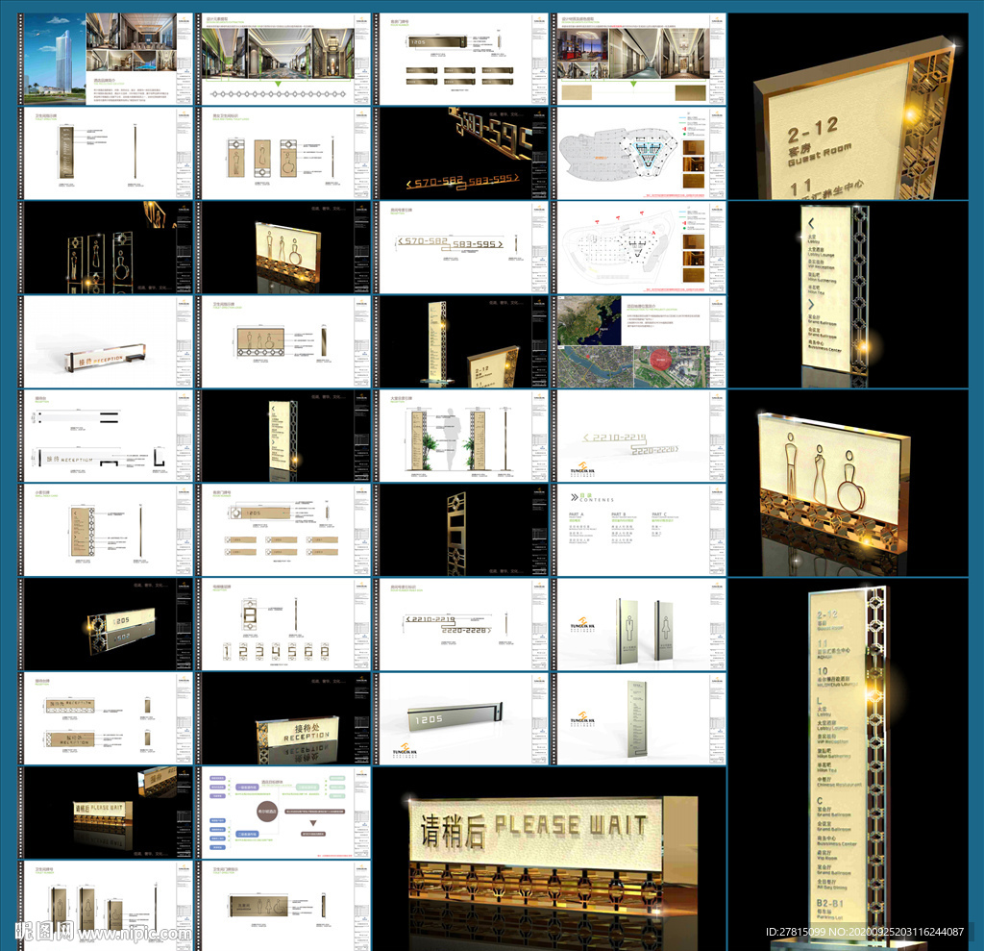Open the small black render toilet plate slide

click(x=285, y=247)
